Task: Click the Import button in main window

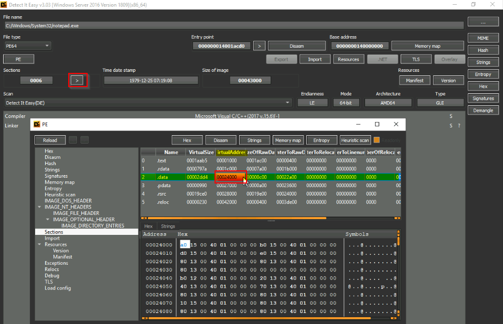Action: [x=315, y=59]
